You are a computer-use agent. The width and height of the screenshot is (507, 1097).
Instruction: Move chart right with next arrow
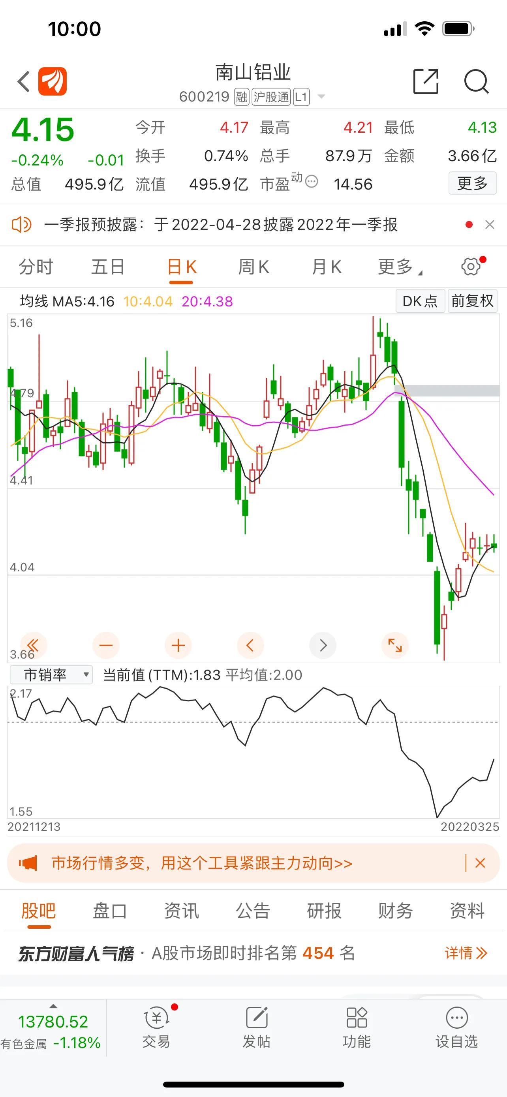[x=323, y=646]
